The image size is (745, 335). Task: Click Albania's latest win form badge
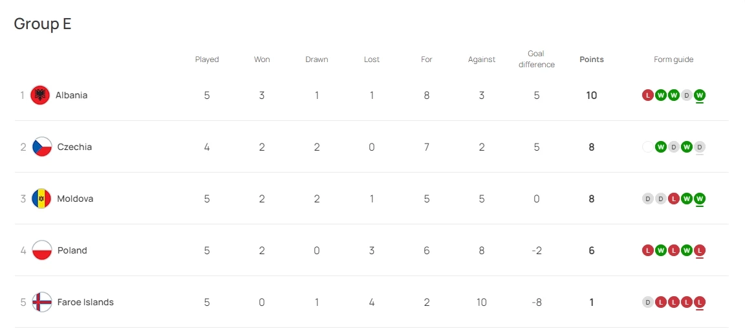click(700, 95)
